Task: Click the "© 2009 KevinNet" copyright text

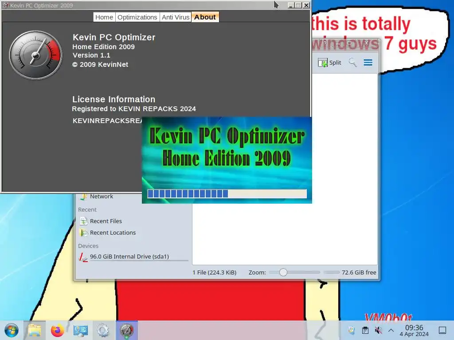Action: (x=100, y=65)
